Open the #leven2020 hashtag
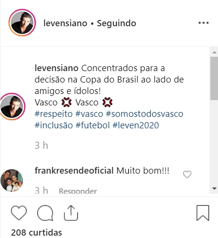The height and width of the screenshot is (238, 218). coord(135,125)
